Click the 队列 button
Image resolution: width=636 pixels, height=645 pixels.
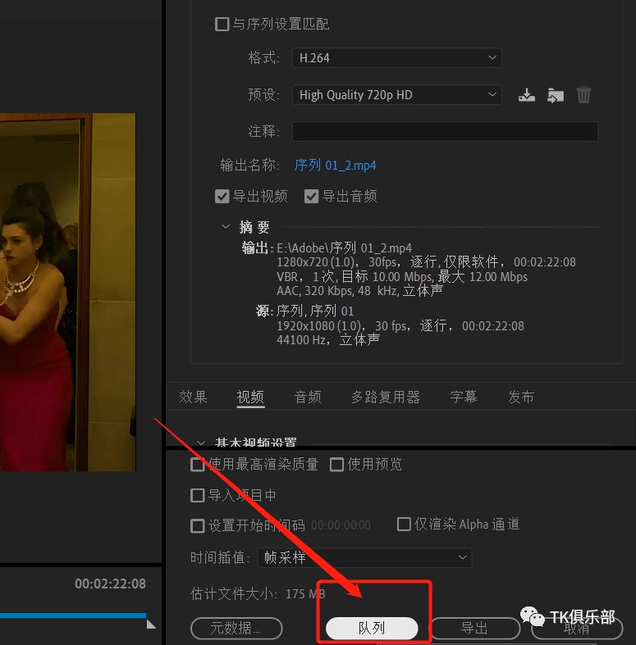pos(372,629)
